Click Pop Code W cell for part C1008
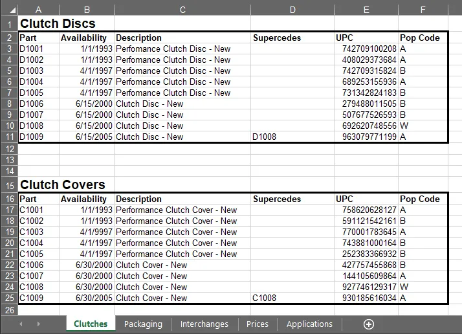Screen dimensions: 462x334 click(x=422, y=287)
